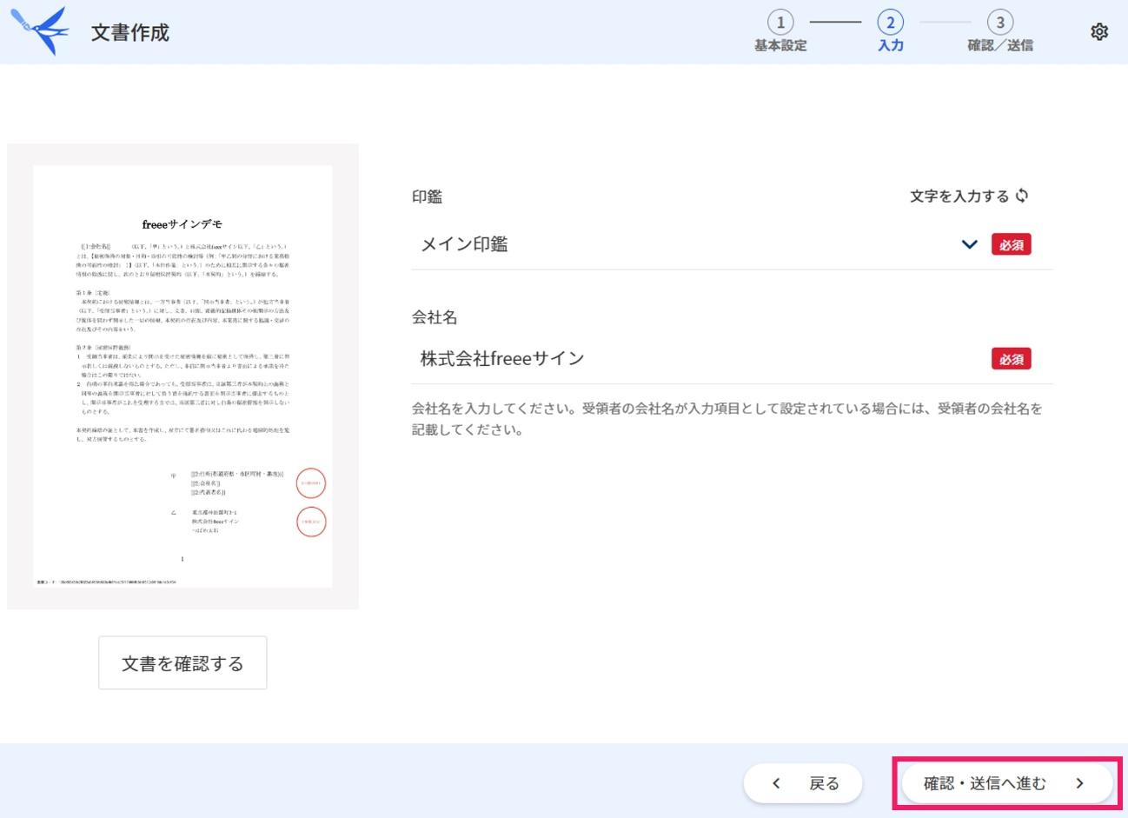
Task: Go to step 1 基本設定
Action: tap(780, 32)
